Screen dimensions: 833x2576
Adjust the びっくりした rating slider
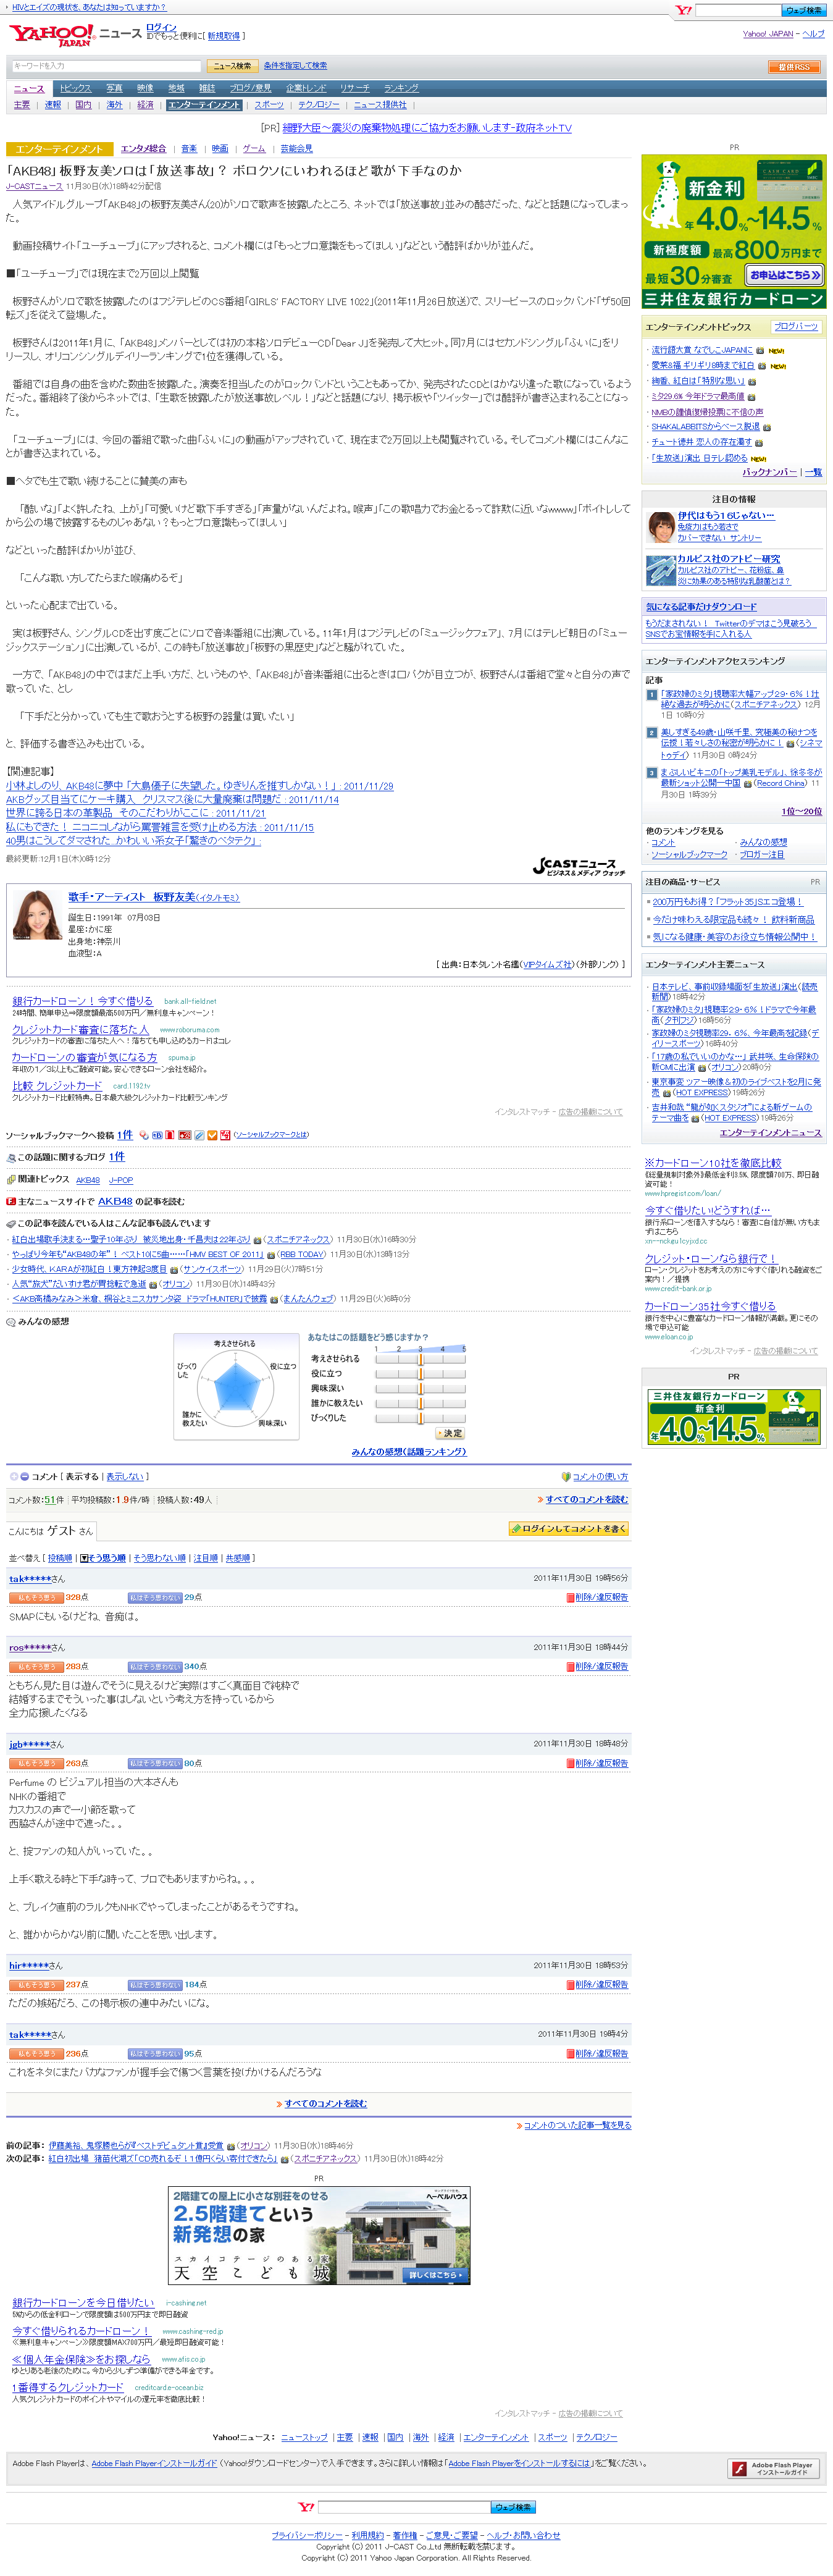point(420,1418)
